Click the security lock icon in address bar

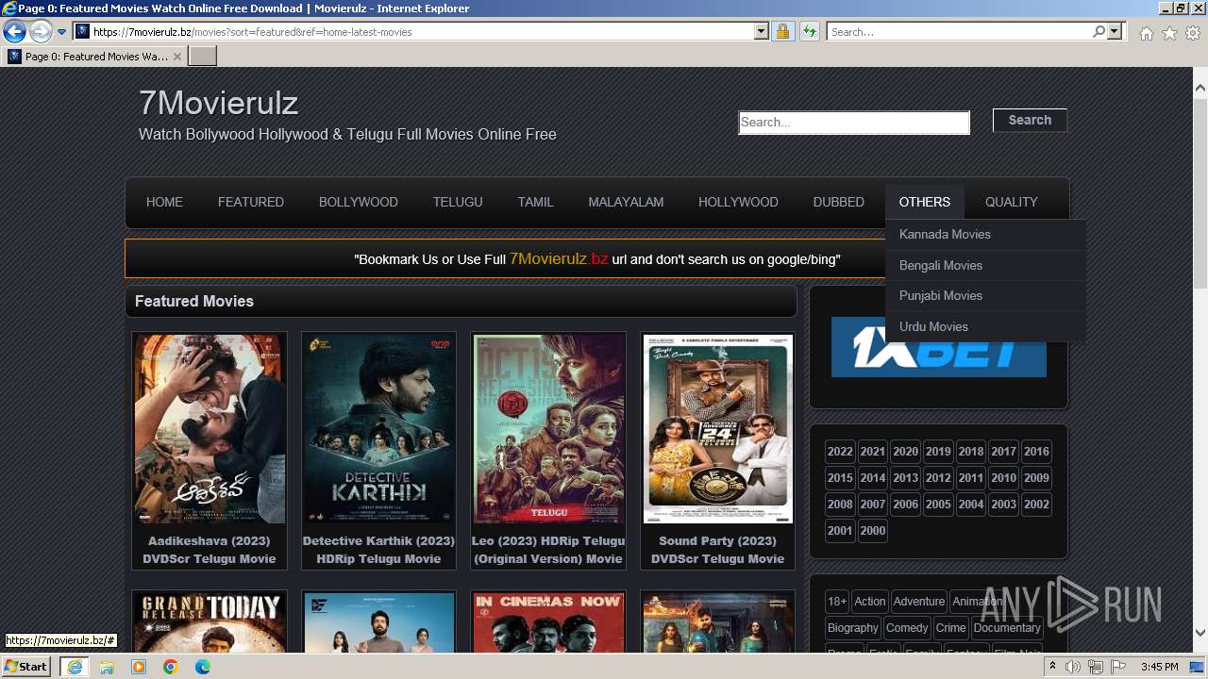782,31
